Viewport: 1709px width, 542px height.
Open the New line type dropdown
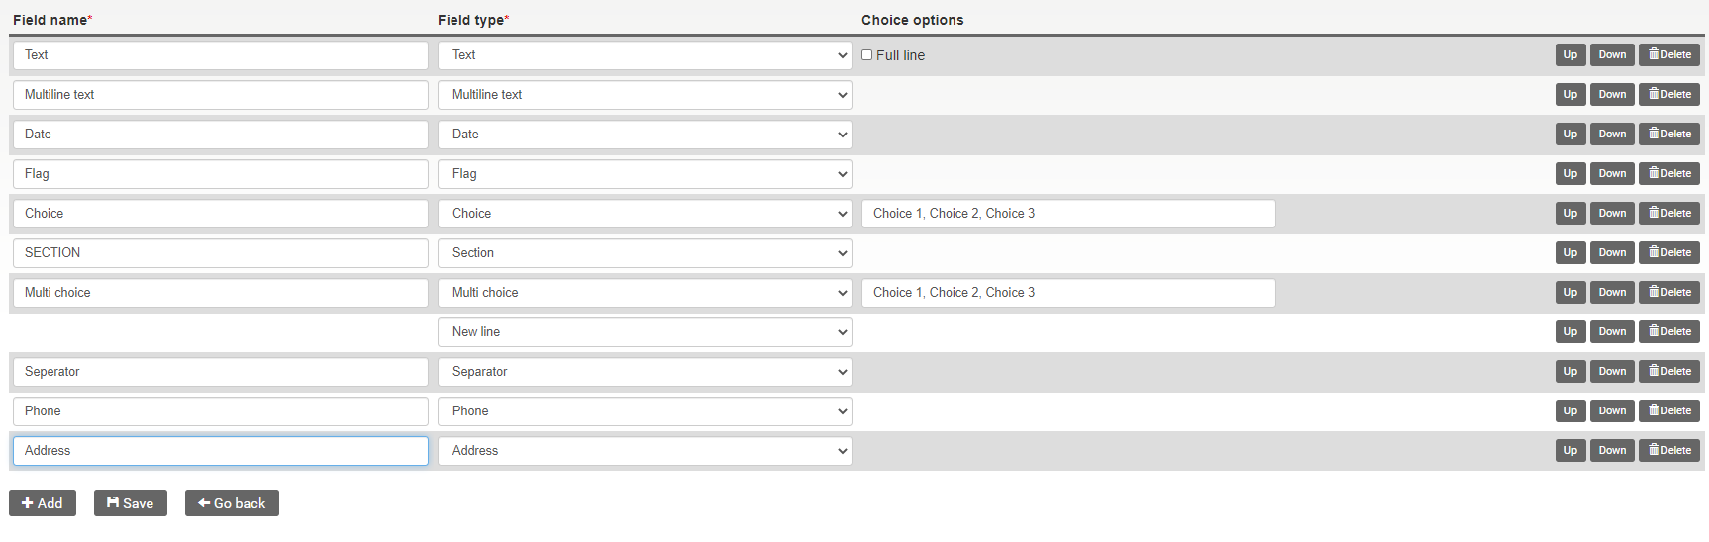click(645, 332)
